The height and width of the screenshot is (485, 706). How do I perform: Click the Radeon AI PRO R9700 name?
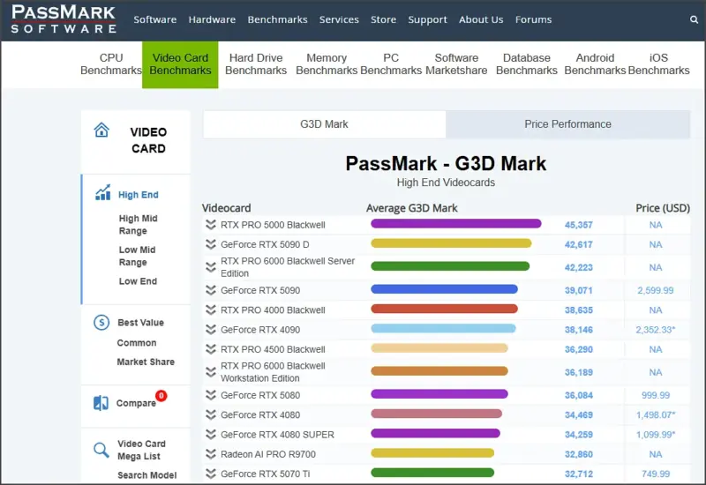[268, 454]
